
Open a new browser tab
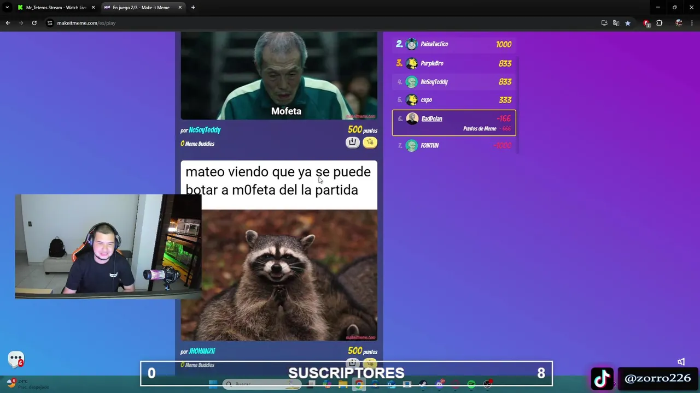(x=193, y=8)
